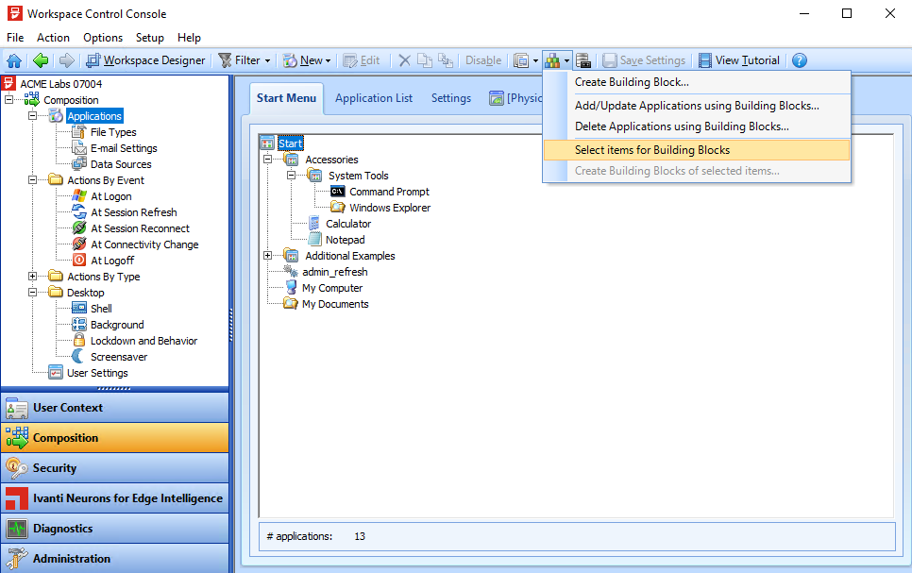
Task: Select Add/Update Applications using Building Blocks
Action: coord(696,106)
